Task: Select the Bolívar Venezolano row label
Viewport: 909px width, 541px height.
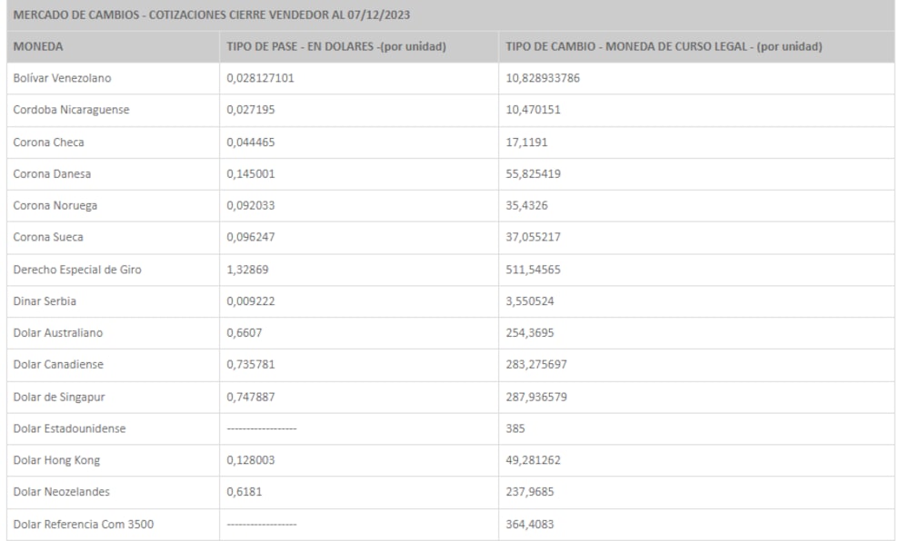Action: (61, 78)
